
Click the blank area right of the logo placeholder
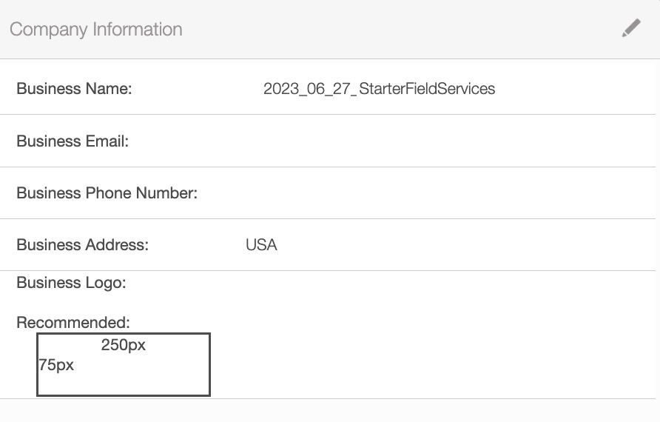tap(429, 364)
